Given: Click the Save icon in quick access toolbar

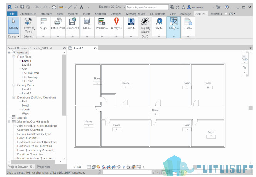Looking at the screenshot, I should click(x=22, y=7).
